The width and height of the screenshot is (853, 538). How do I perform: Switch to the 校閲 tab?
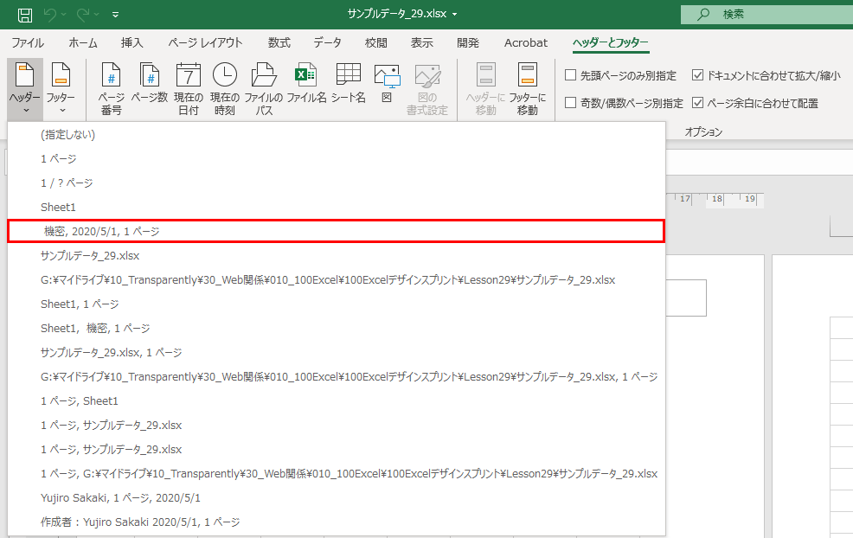click(x=376, y=43)
